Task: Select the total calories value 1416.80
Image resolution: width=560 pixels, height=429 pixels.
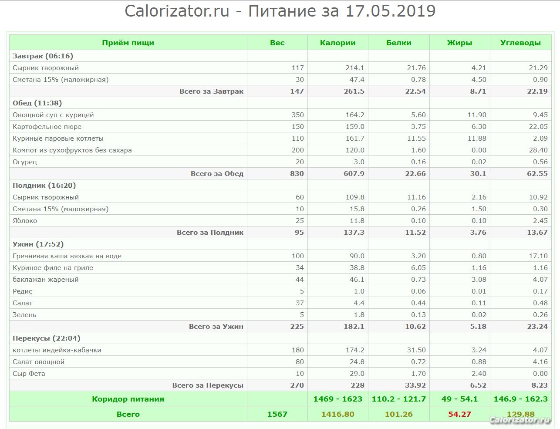Action: [x=337, y=414]
